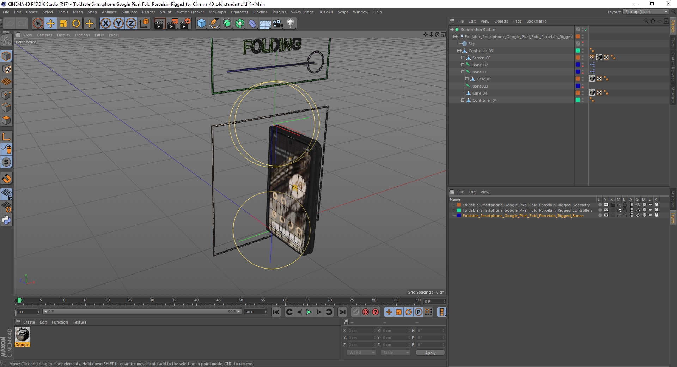Select the Rotate tool
Image resolution: width=677 pixels, height=367 pixels.
coord(76,24)
